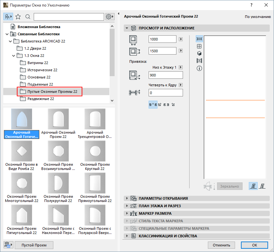Image resolution: width=274 pixels, height=252 pixels.
Task: Select the preview picture film icon
Action: coord(199,61)
